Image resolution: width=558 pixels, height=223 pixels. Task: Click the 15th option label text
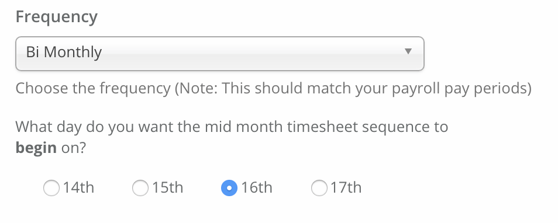coord(168,187)
